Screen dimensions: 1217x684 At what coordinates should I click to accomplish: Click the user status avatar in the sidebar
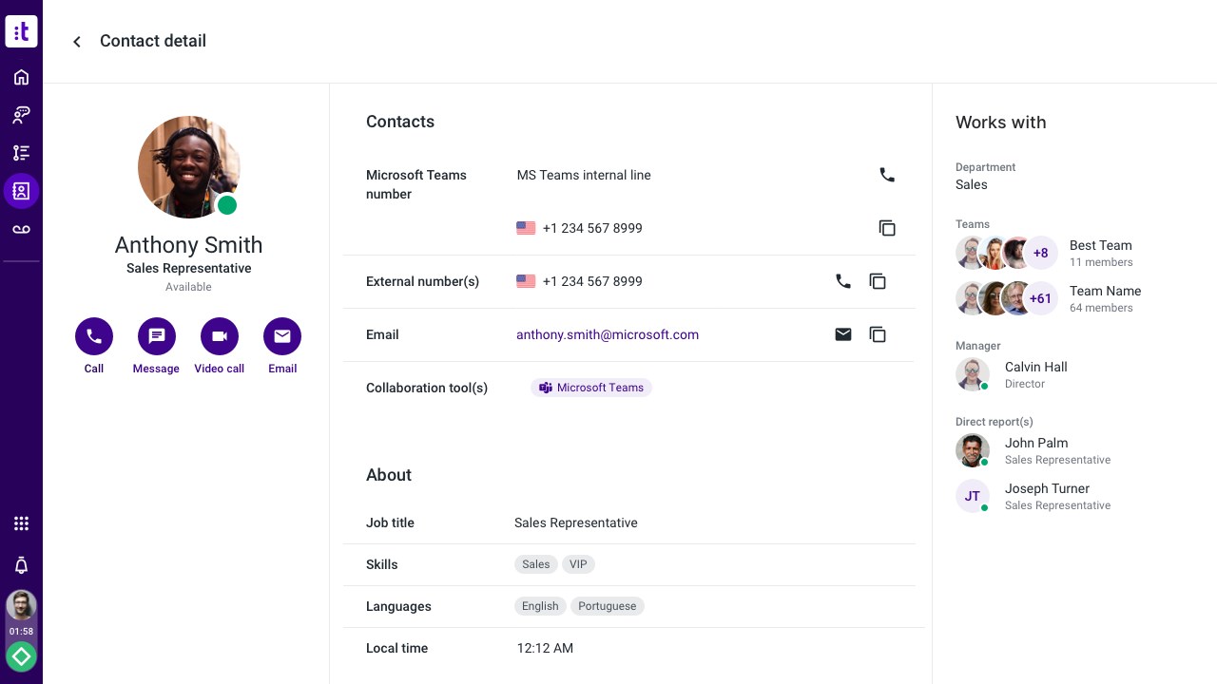pyautogui.click(x=21, y=605)
